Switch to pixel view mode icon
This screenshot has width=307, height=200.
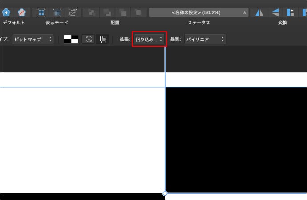(x=41, y=12)
